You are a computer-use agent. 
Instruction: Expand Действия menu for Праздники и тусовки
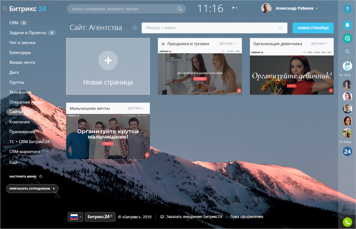coord(227,44)
